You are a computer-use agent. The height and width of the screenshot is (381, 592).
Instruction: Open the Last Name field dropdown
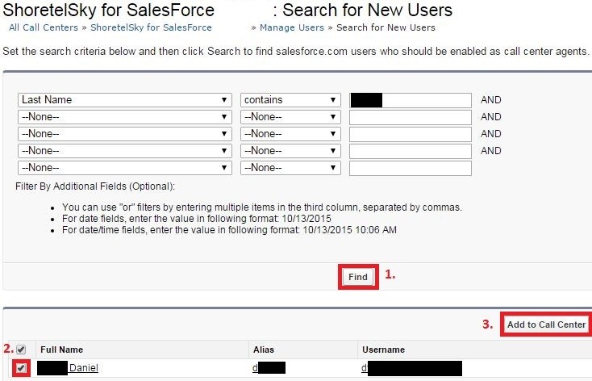[x=124, y=100]
